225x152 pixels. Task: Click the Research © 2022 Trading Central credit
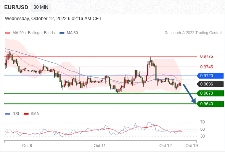[x=193, y=33]
